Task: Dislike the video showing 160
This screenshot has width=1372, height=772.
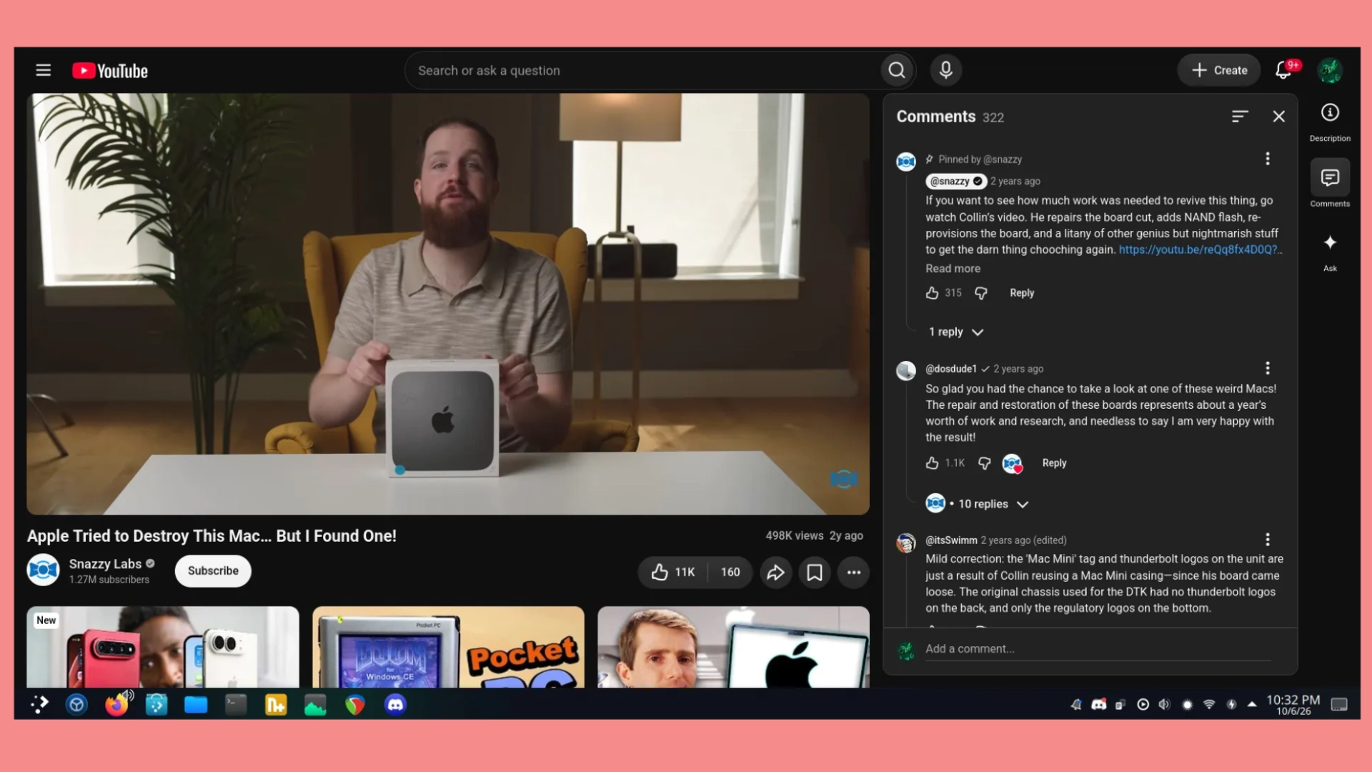Action: click(x=730, y=572)
